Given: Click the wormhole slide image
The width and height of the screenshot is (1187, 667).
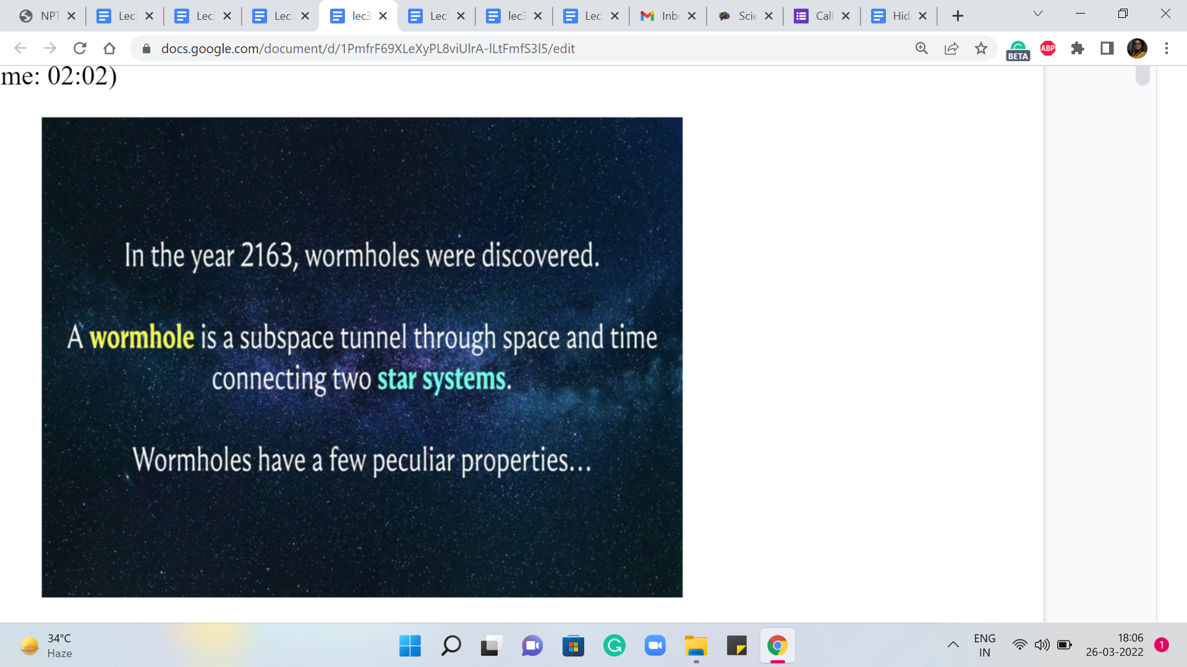Looking at the screenshot, I should point(362,357).
